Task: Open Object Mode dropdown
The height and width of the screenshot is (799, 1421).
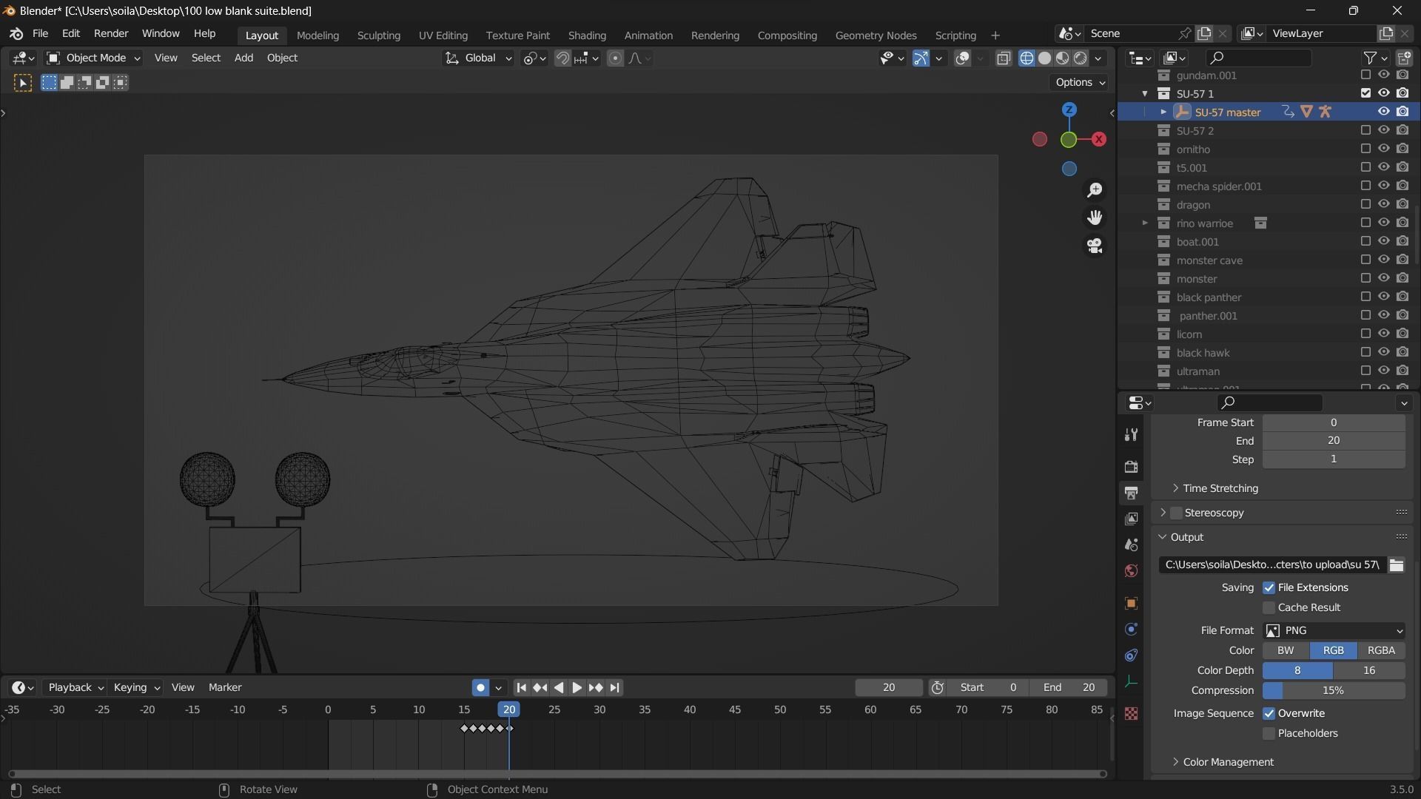Action: (x=93, y=58)
